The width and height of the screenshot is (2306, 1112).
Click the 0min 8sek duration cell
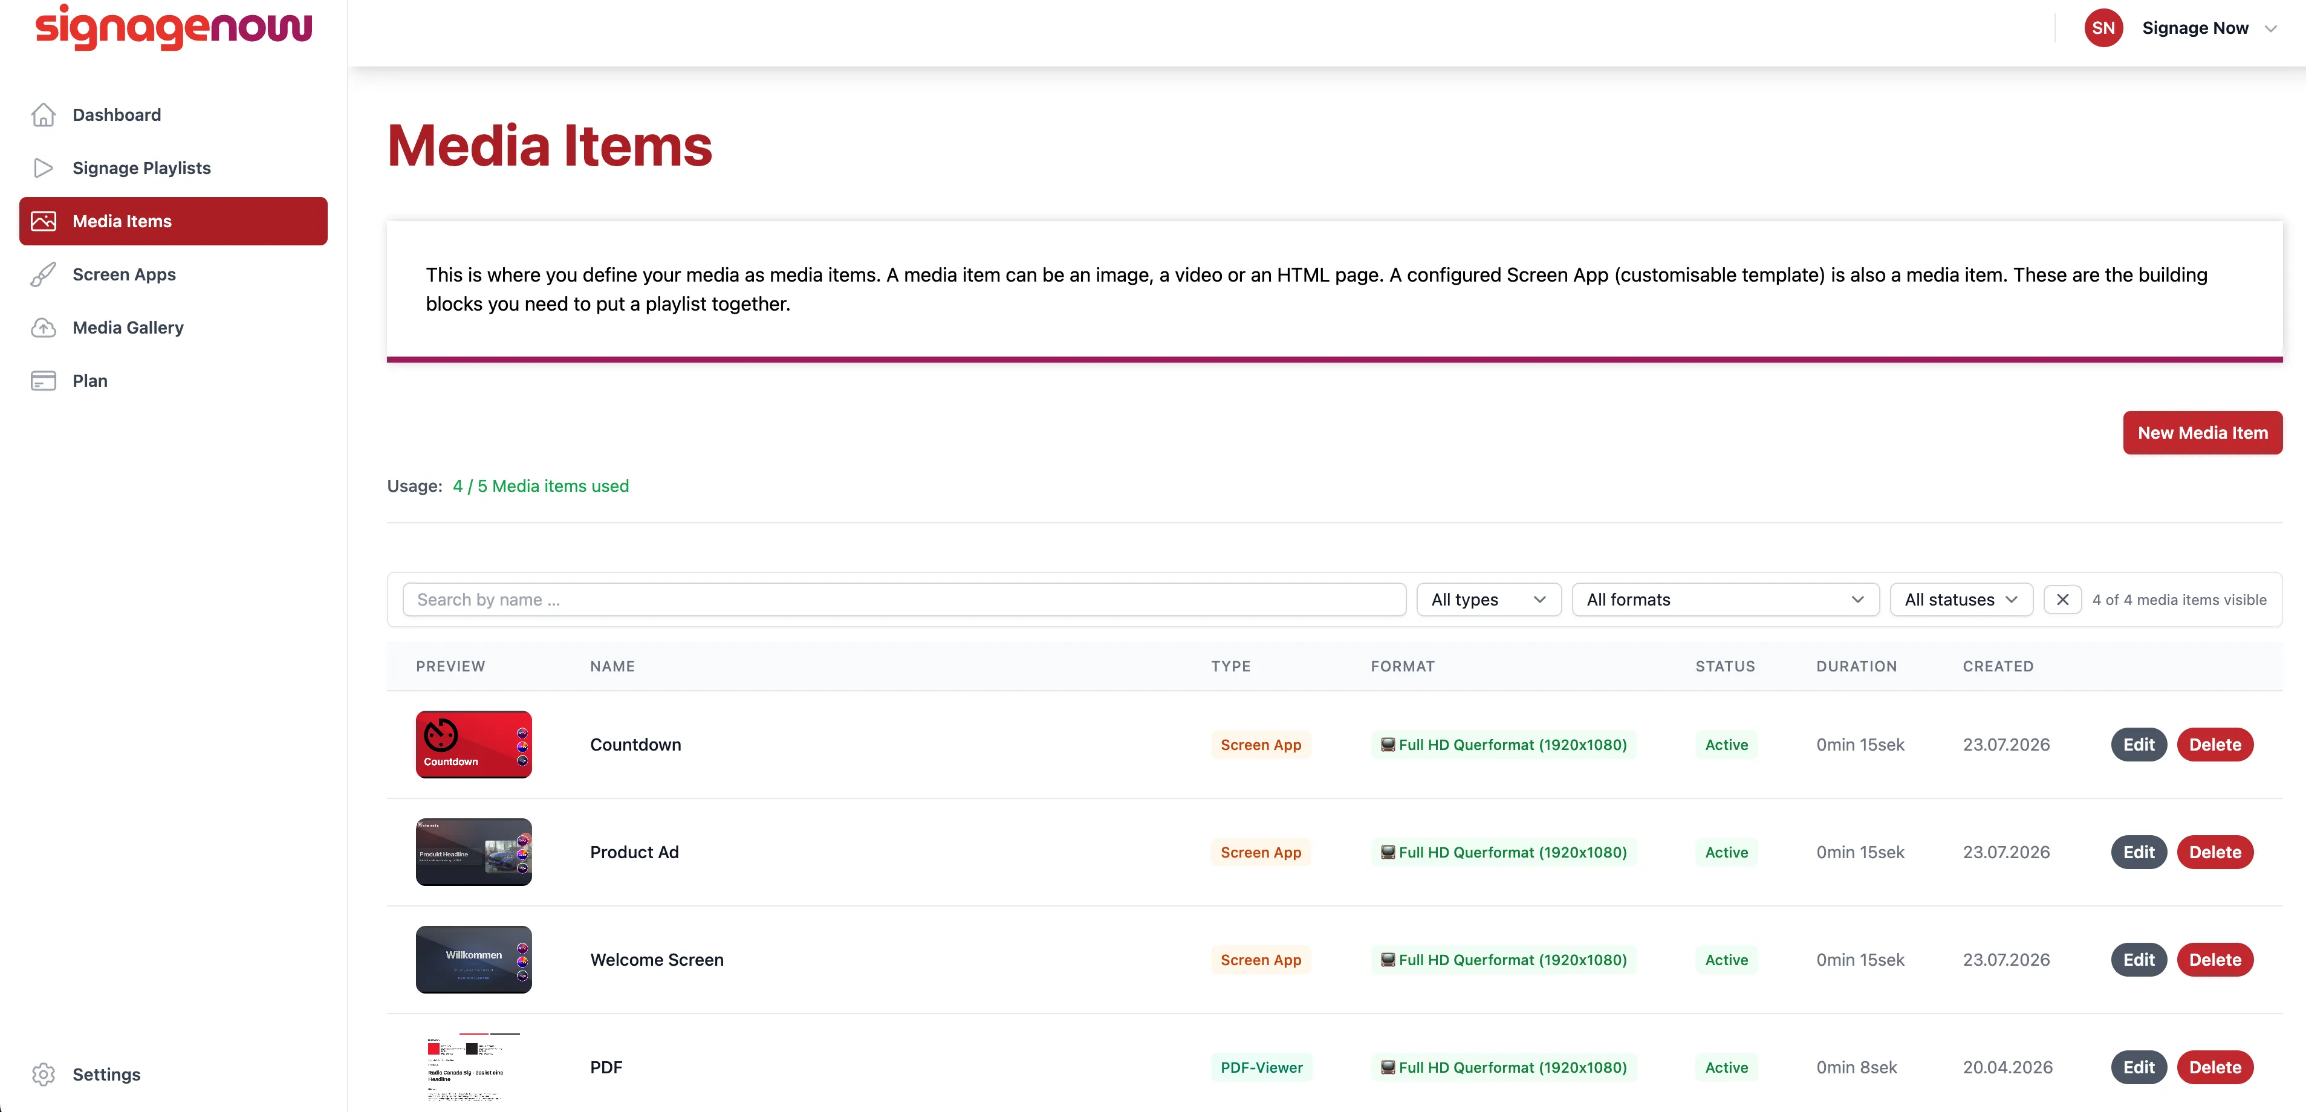pyautogui.click(x=1857, y=1067)
